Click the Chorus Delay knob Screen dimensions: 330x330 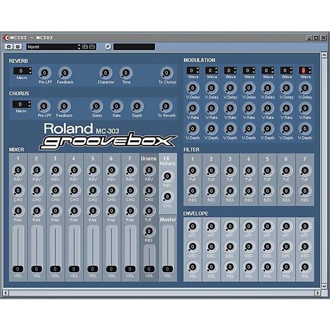(96, 106)
